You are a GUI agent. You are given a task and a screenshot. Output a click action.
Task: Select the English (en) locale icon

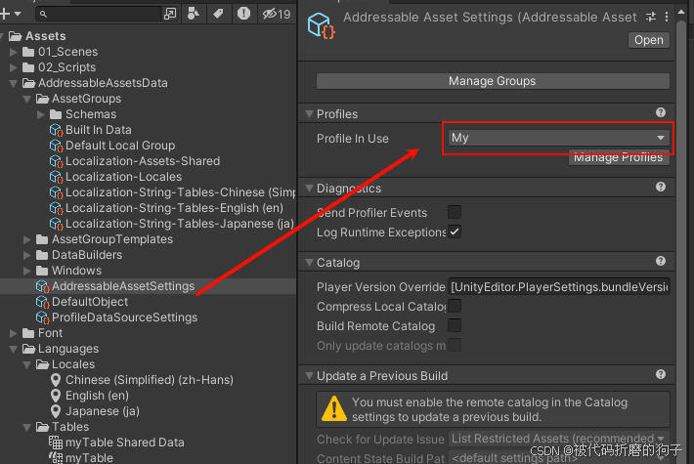coord(56,396)
